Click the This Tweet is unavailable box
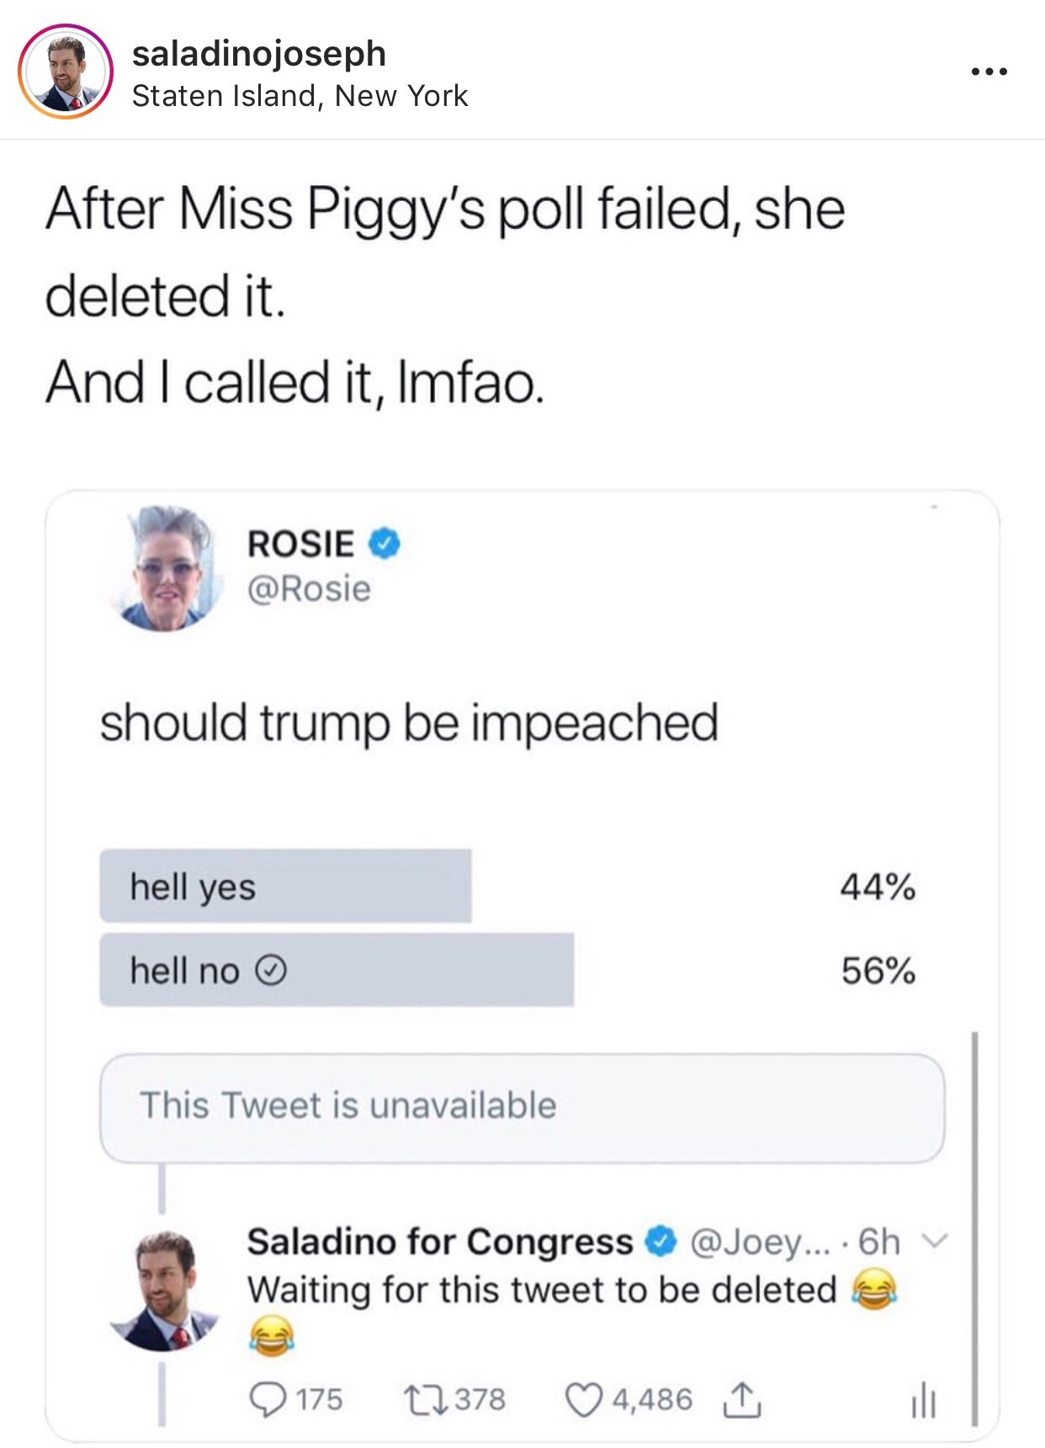This screenshot has height=1448, width=1045. click(x=522, y=1107)
